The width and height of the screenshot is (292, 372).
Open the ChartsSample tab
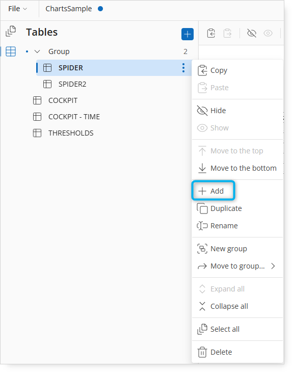(69, 9)
